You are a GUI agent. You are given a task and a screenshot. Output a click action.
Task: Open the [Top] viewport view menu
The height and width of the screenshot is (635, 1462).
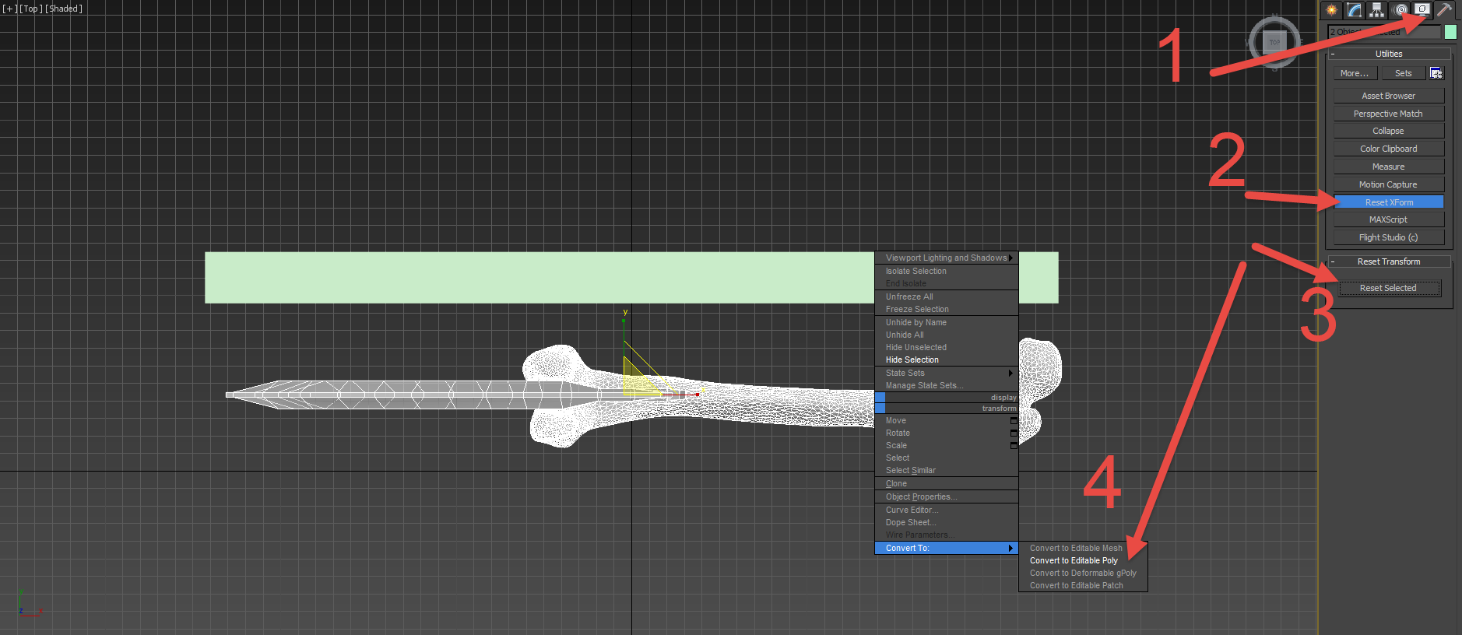[x=31, y=9]
